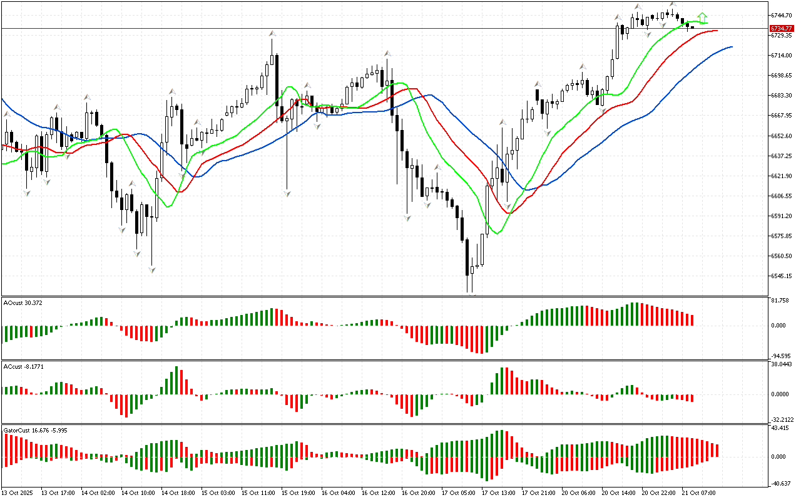Click the 81.758 AO scale value

click(x=780, y=301)
